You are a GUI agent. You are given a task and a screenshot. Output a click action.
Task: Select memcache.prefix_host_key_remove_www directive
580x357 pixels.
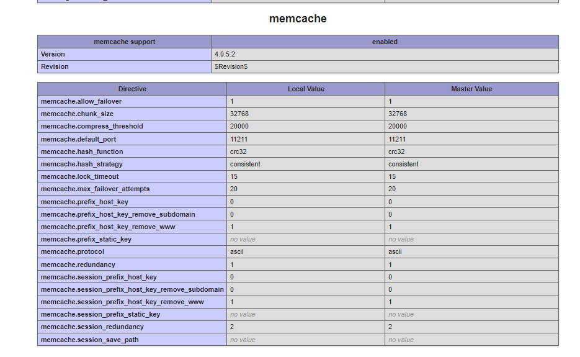[108, 227]
